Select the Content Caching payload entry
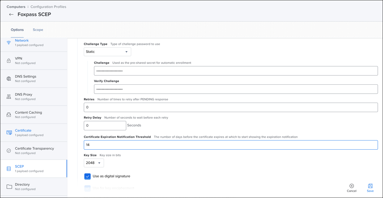 (33, 115)
